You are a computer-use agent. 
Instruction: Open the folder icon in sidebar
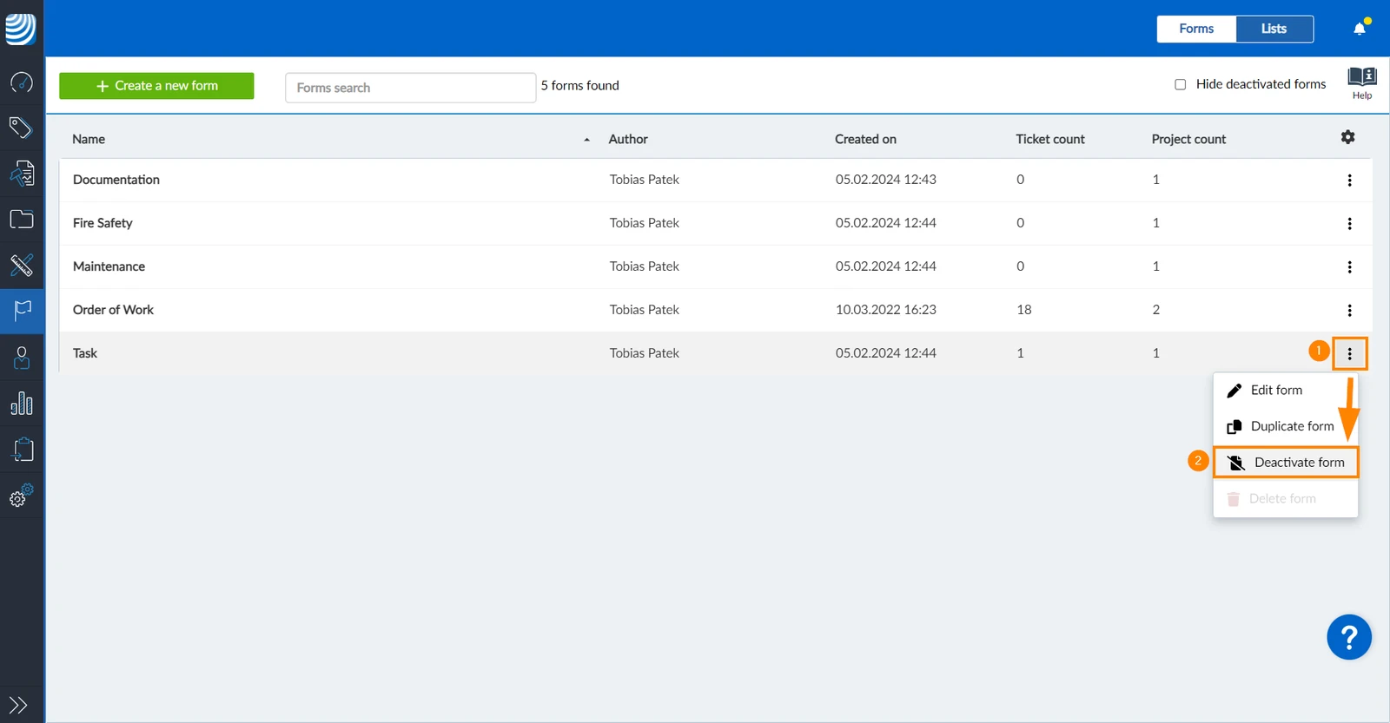pos(22,219)
